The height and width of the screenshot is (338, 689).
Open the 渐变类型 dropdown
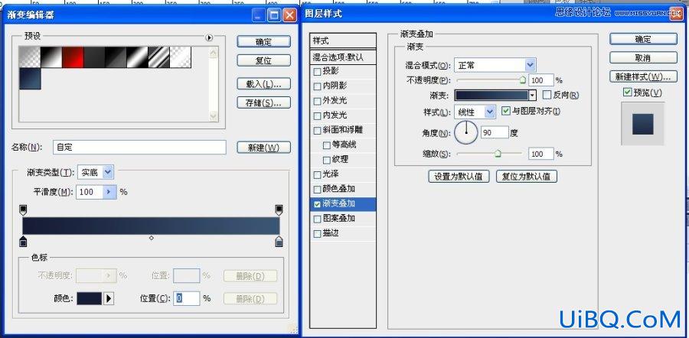[x=96, y=173]
